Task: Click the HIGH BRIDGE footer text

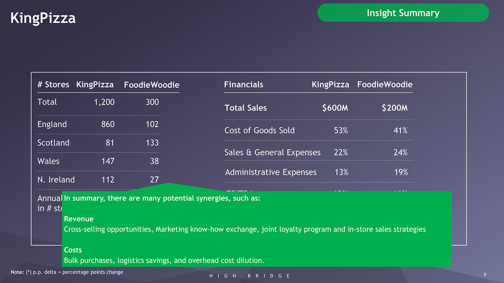Action: [250, 276]
